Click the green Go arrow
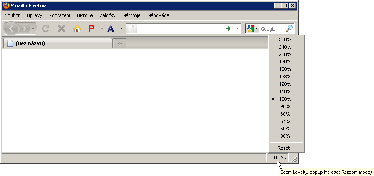The height and width of the screenshot is (176, 374). tap(228, 29)
